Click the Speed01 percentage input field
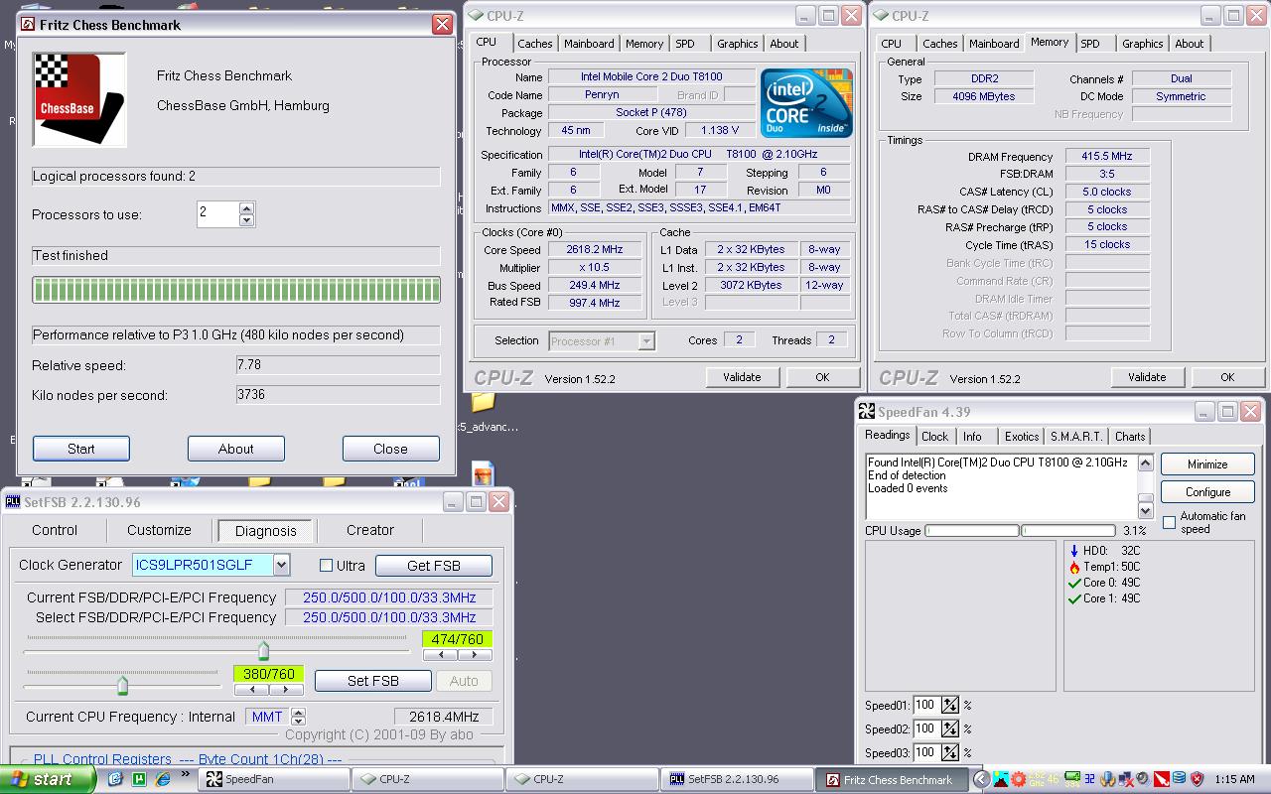This screenshot has width=1271, height=794. click(x=925, y=705)
